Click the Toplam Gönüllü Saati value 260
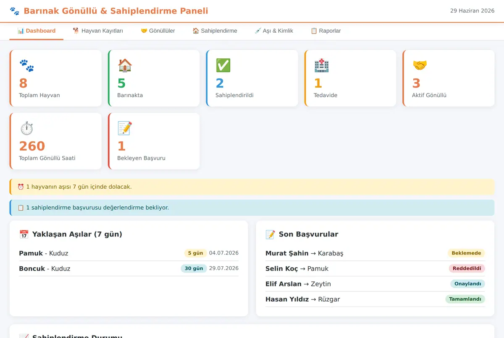The image size is (504, 338). pos(32,146)
